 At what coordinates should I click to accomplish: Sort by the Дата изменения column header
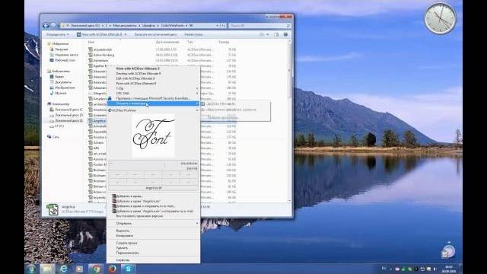pos(167,42)
